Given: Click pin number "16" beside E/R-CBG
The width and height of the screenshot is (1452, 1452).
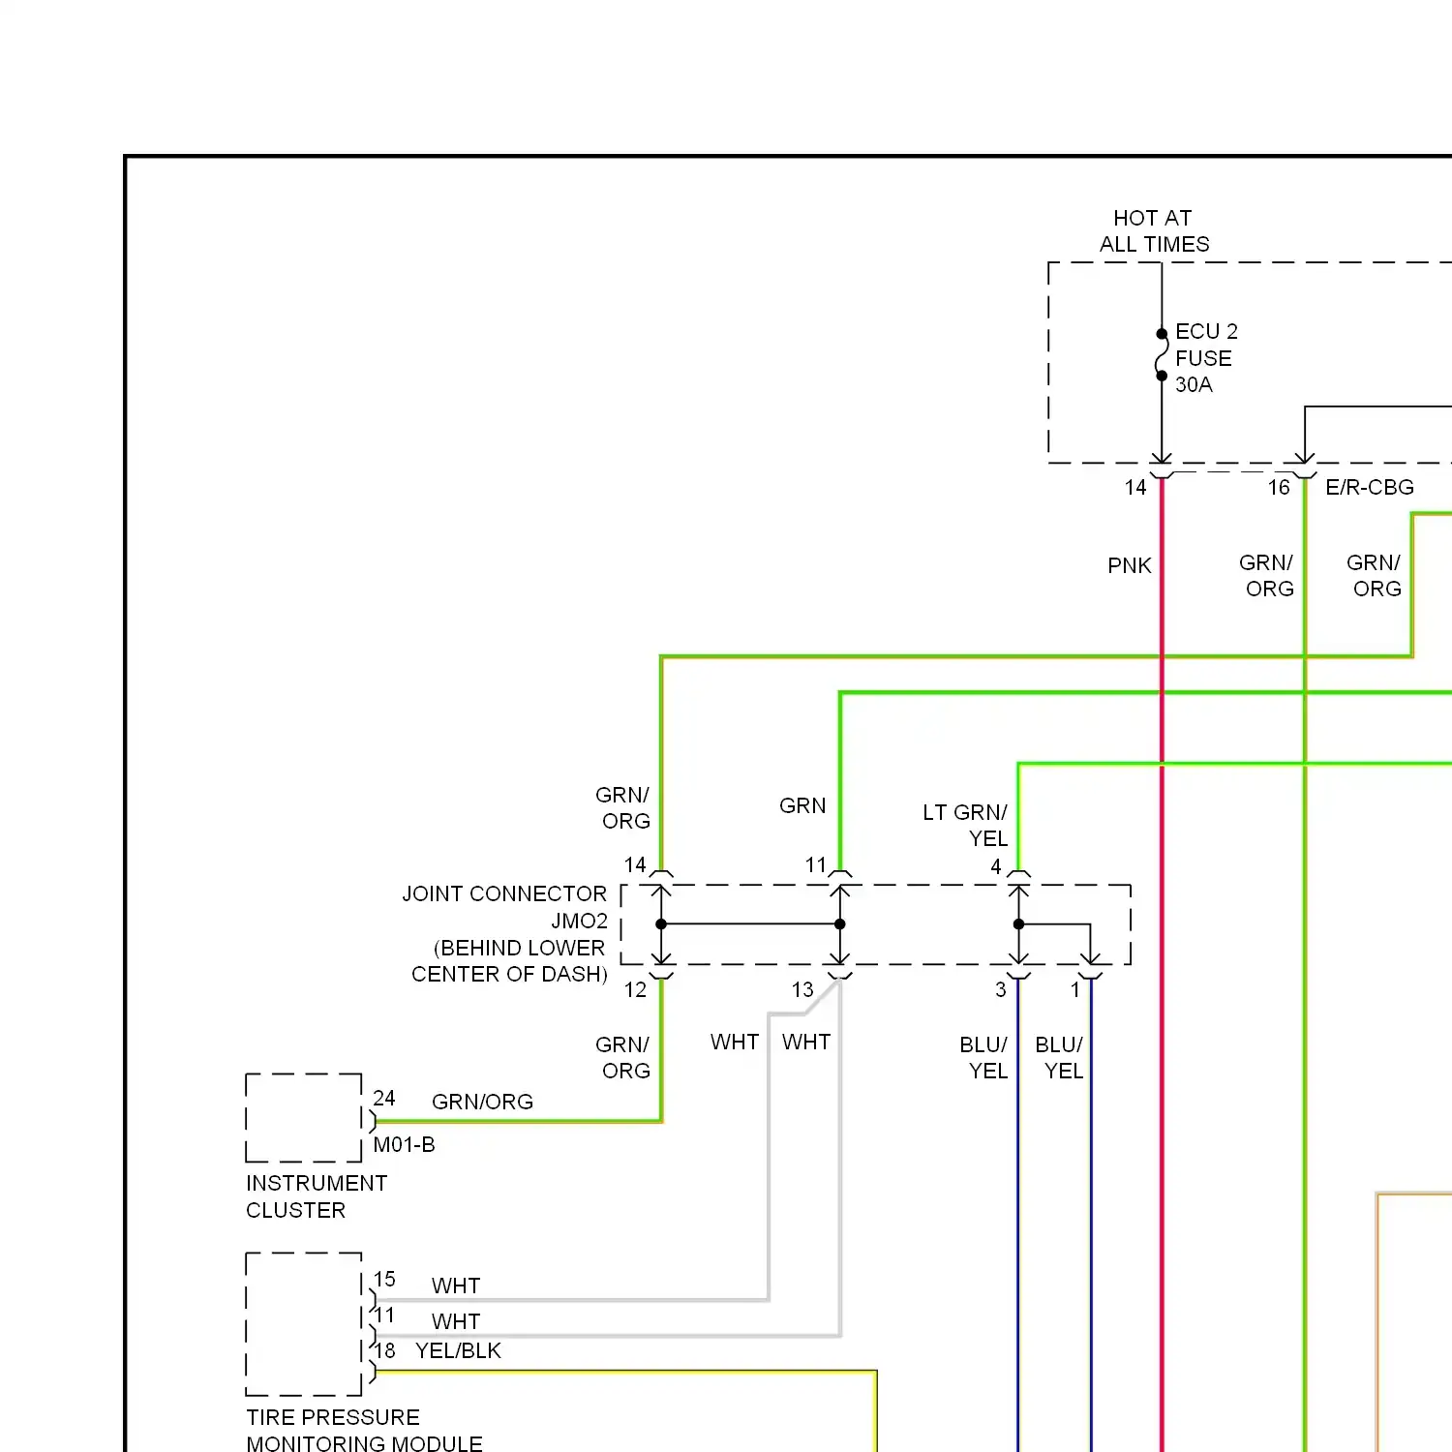Looking at the screenshot, I should [x=1279, y=487].
